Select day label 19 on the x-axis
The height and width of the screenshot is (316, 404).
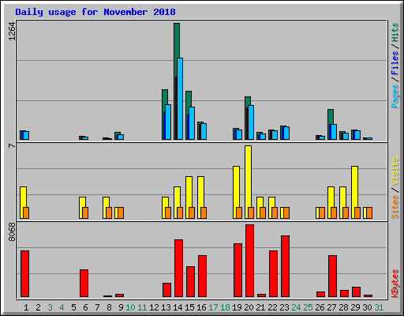pos(237,307)
